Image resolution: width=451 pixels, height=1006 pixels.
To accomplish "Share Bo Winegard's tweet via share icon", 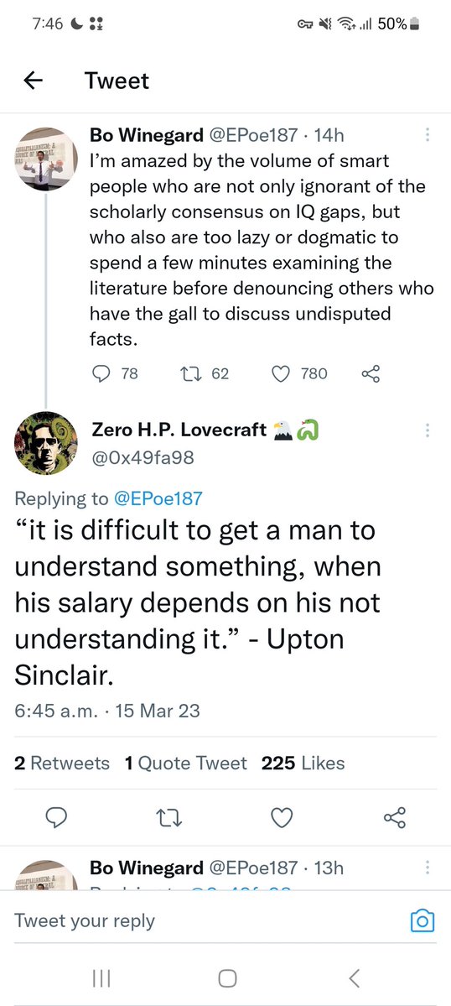I will coord(371,373).
